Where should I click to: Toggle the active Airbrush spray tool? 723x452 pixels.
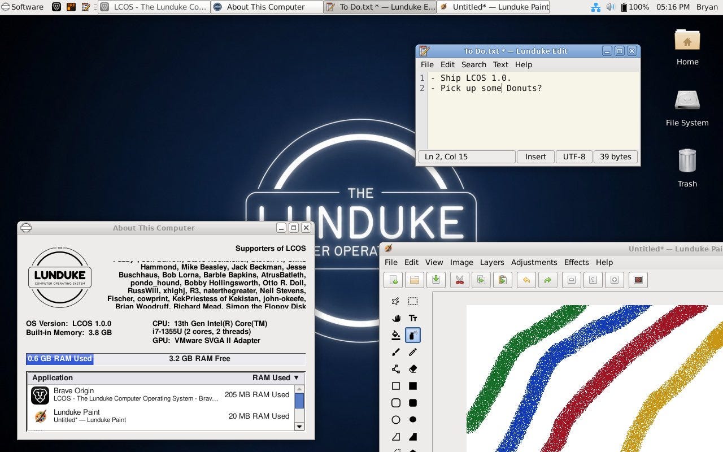tap(413, 335)
